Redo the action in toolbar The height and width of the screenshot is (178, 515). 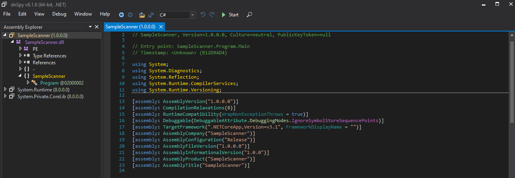click(212, 15)
